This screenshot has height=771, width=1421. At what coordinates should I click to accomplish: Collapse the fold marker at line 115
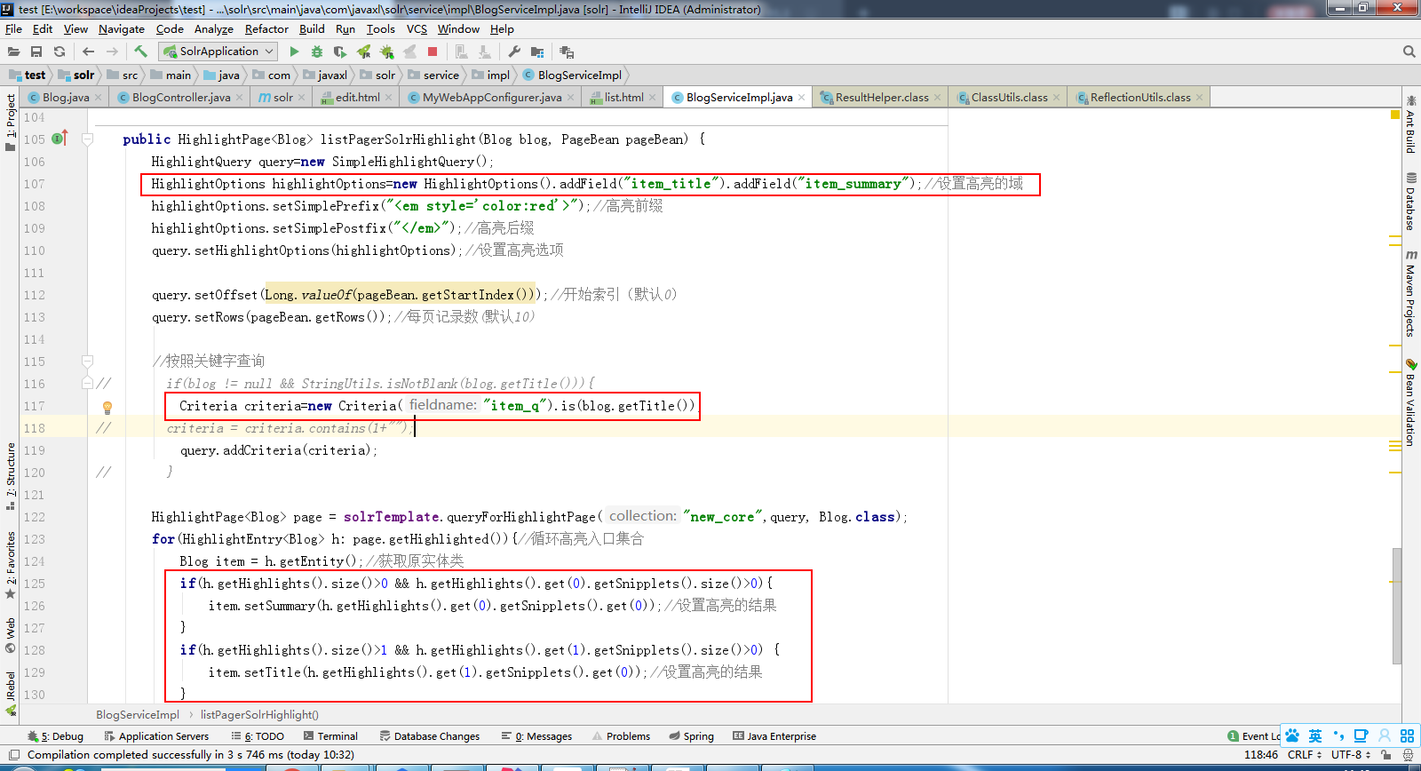87,361
